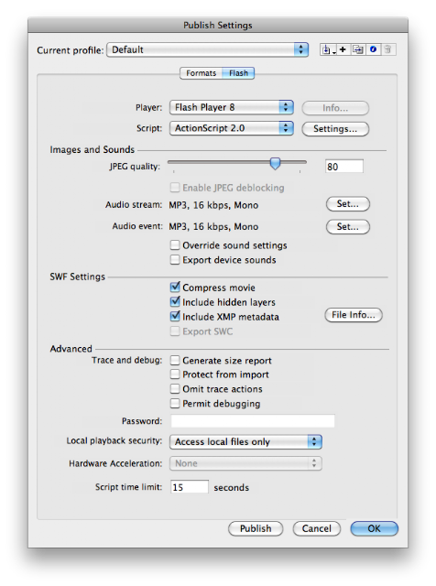Click the Duplicate Profile icon
This screenshot has height=586, width=436.
click(358, 49)
